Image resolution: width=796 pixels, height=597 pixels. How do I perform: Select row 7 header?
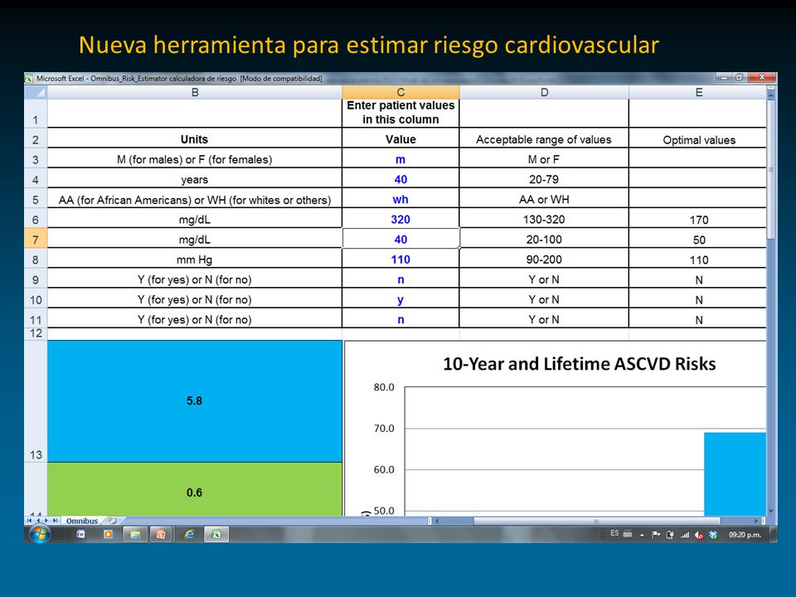coord(36,240)
